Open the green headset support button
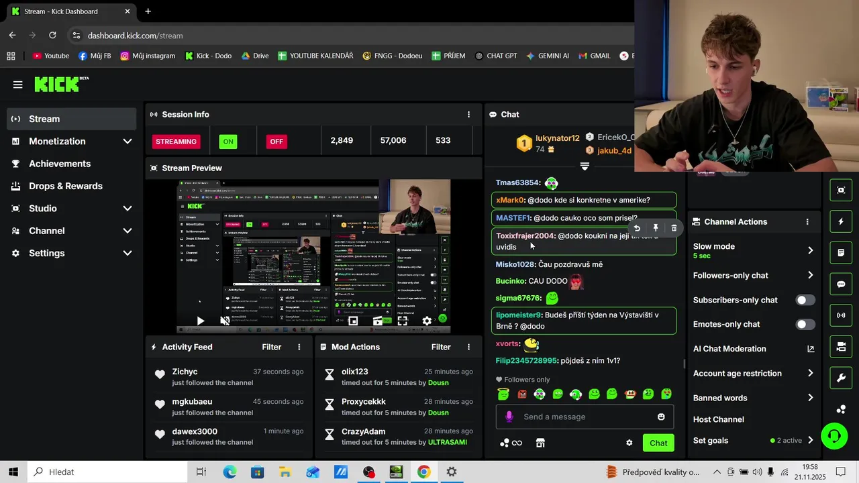 point(834,437)
